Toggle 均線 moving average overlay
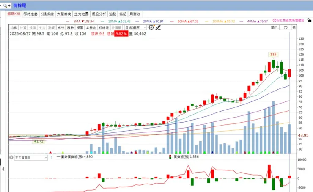This screenshot has height=192, width=313. (x=14, y=27)
